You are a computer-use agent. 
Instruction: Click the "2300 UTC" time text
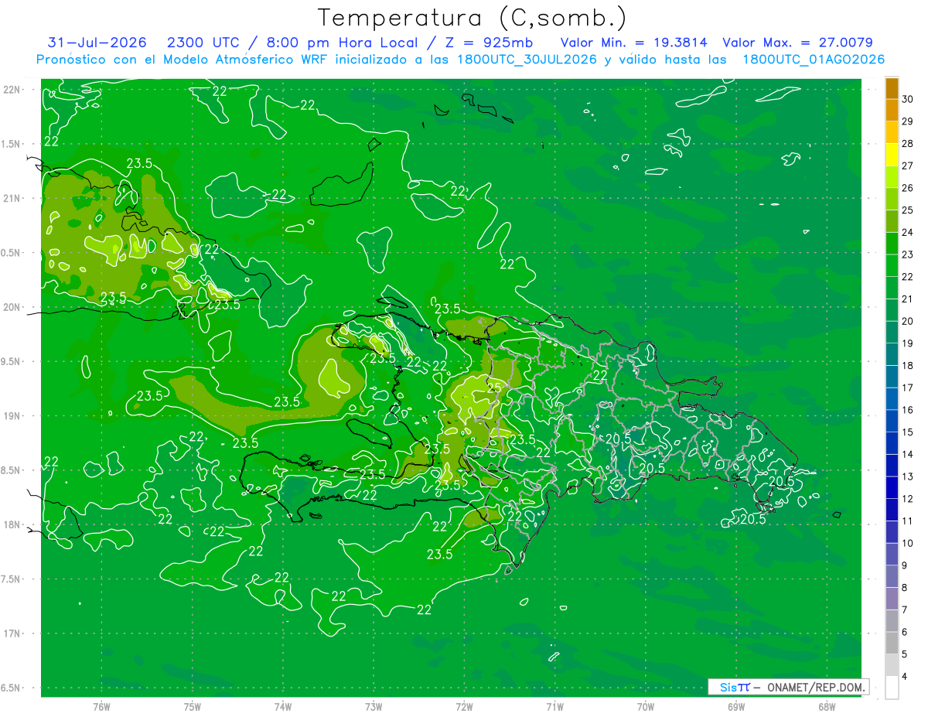point(203,43)
